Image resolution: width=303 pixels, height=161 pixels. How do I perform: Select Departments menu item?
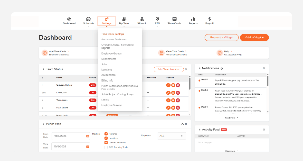coord(109,59)
